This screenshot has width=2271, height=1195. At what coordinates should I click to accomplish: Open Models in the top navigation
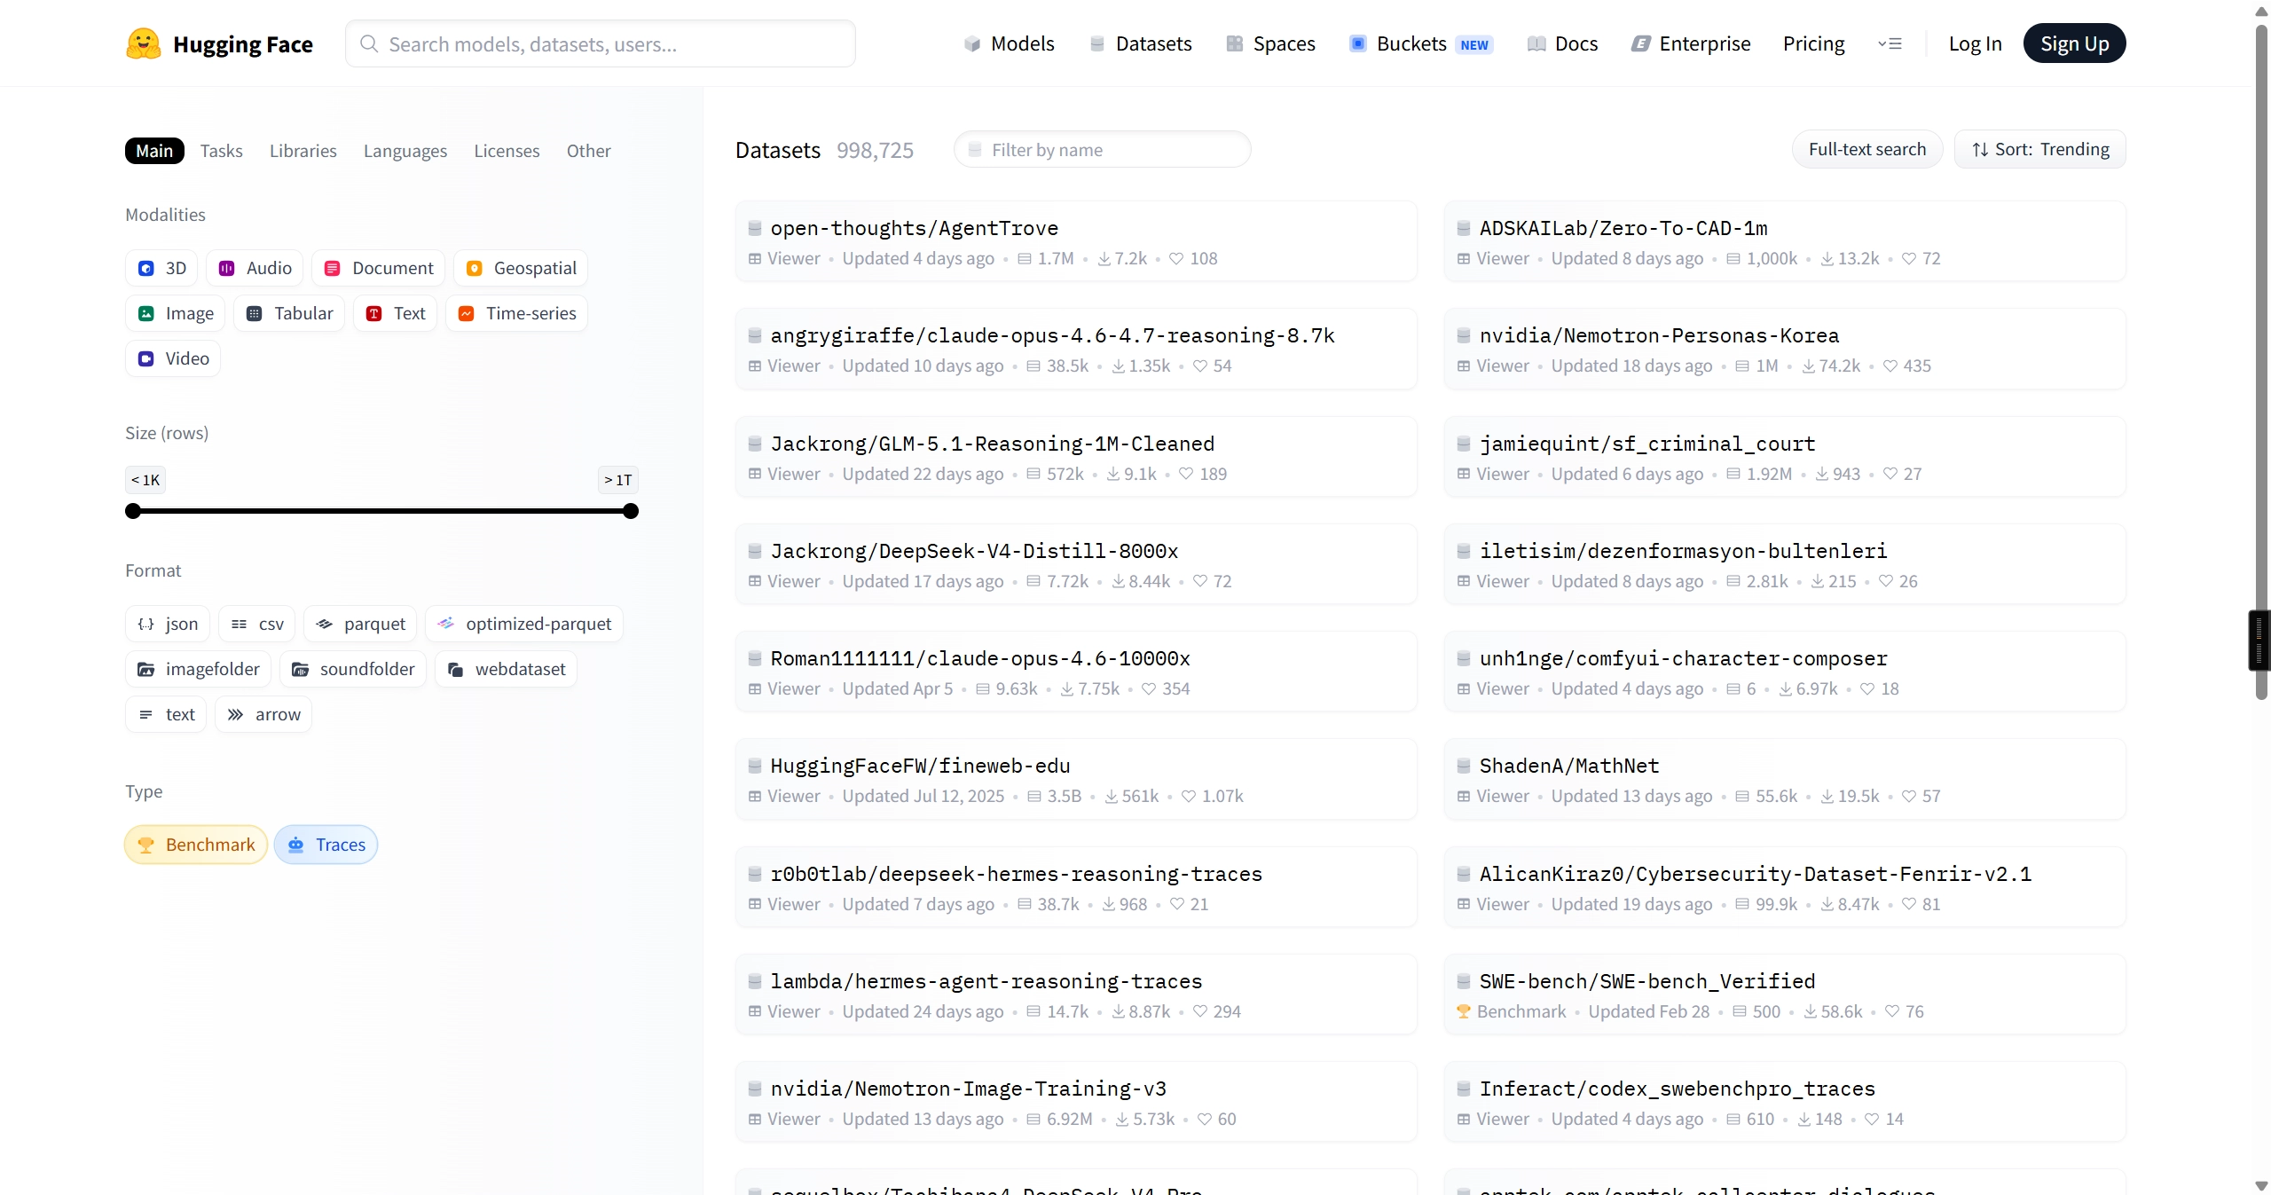point(1010,43)
